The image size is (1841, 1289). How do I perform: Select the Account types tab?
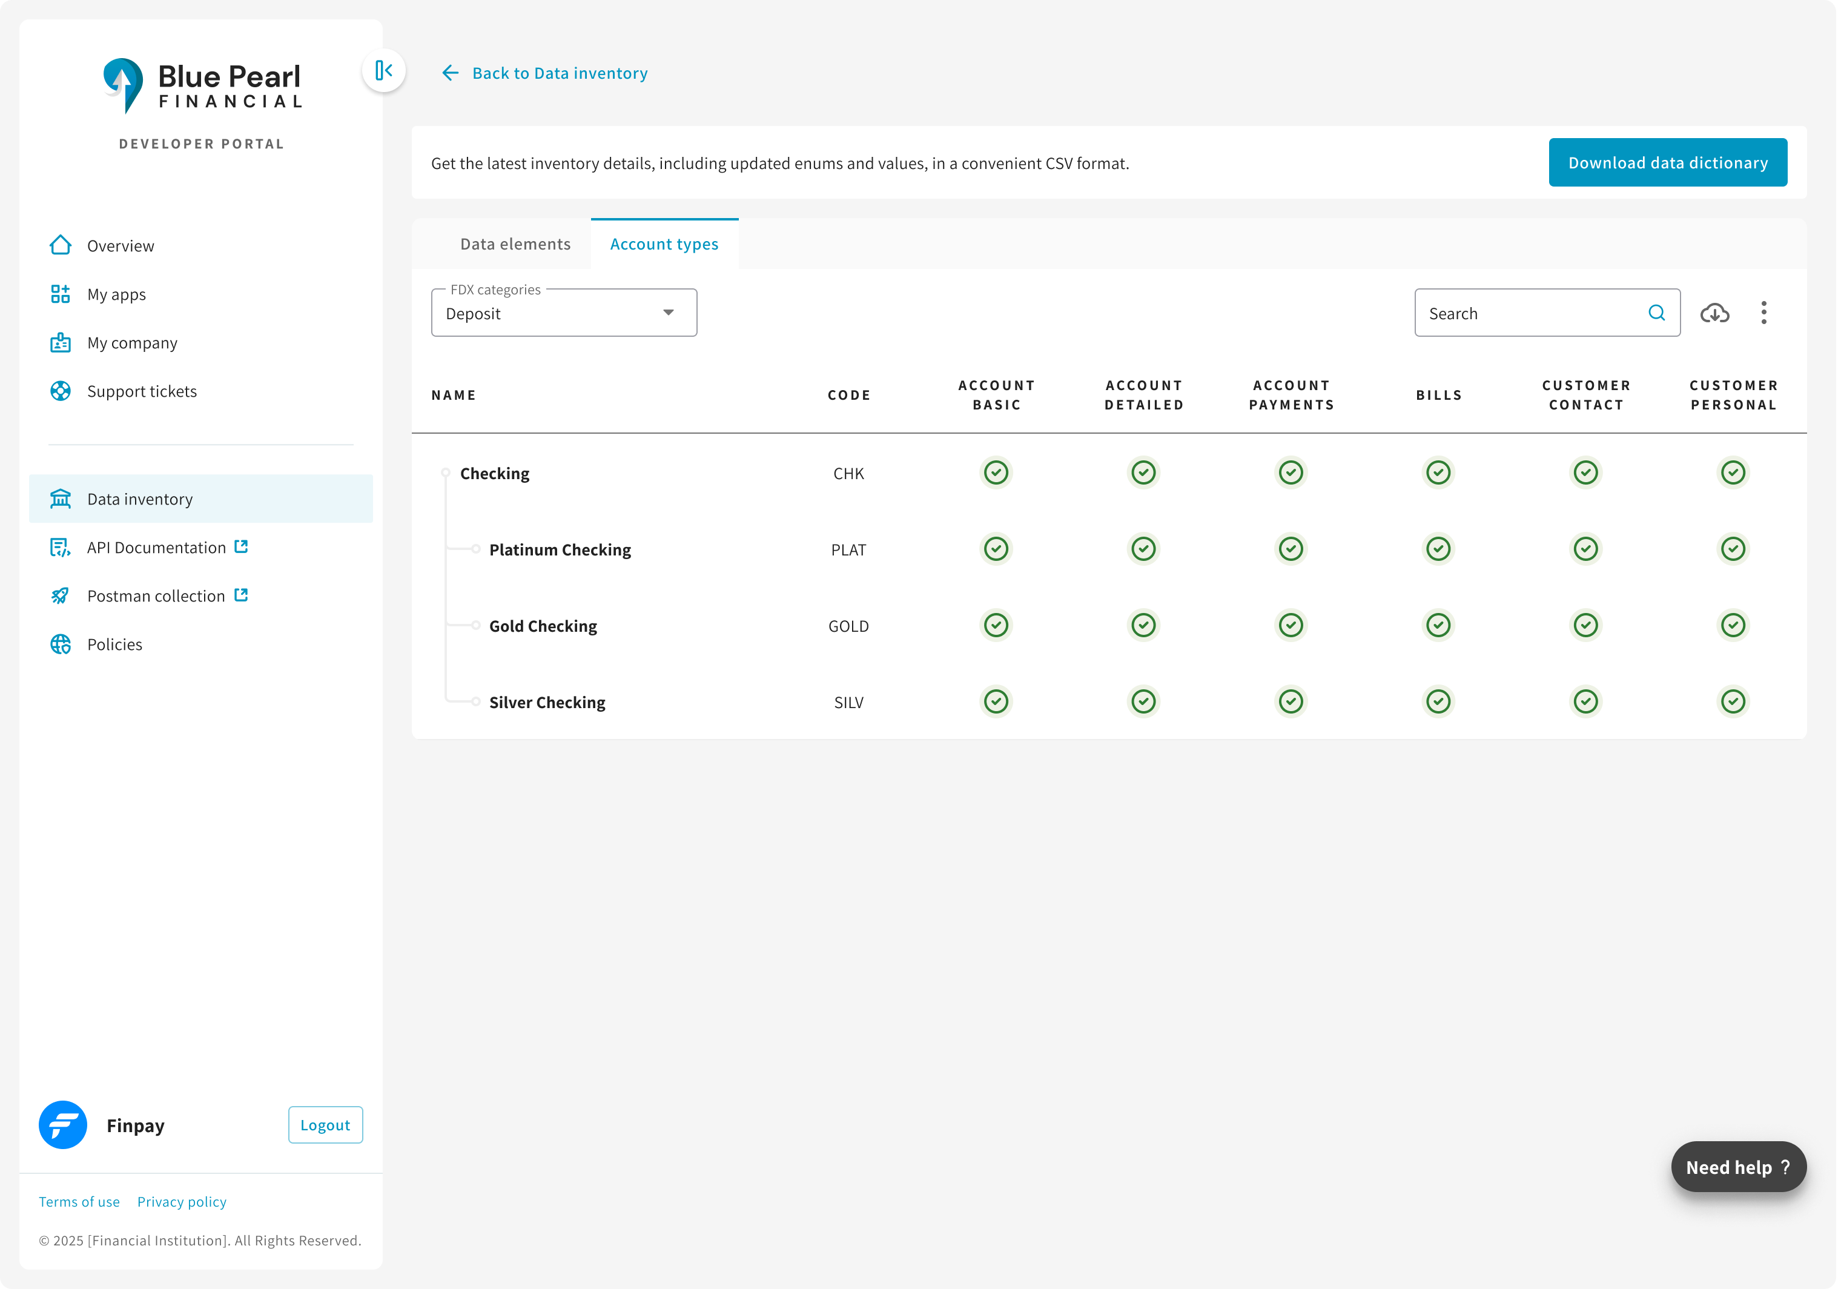tap(664, 244)
